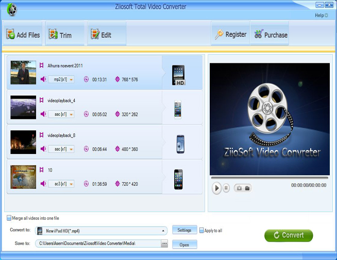
Task: Expand the aac [x1] dropdown for videoplayback_8
Action: (x=71, y=149)
